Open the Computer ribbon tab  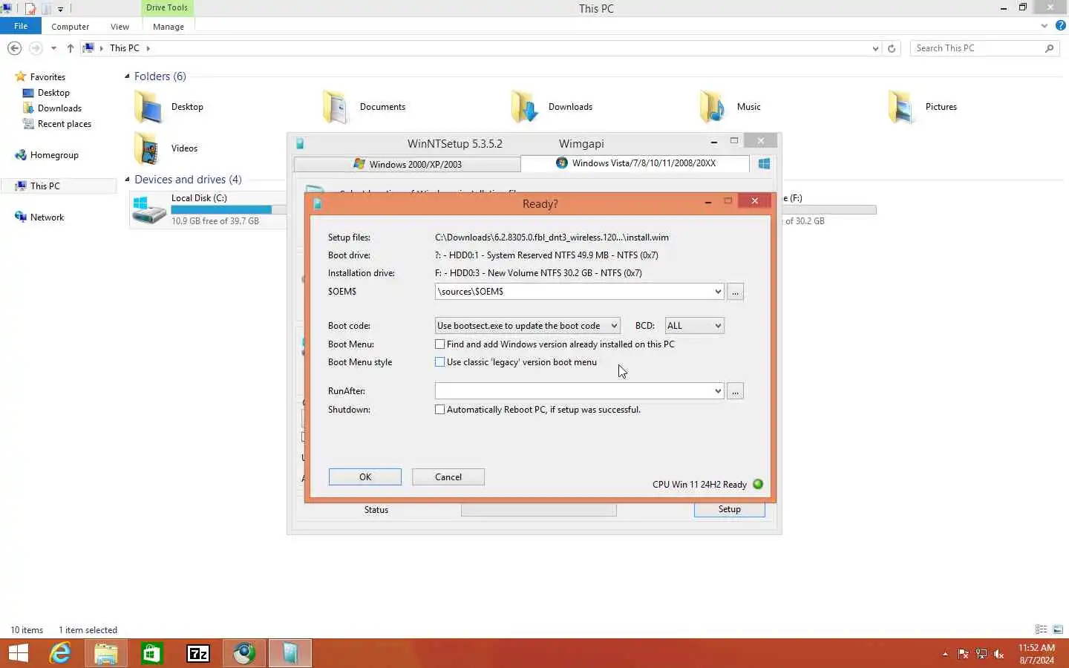point(71,27)
